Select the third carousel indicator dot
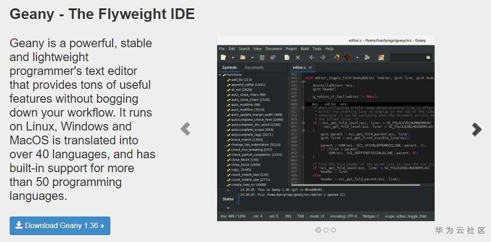The width and height of the screenshot is (491, 242). [333, 230]
